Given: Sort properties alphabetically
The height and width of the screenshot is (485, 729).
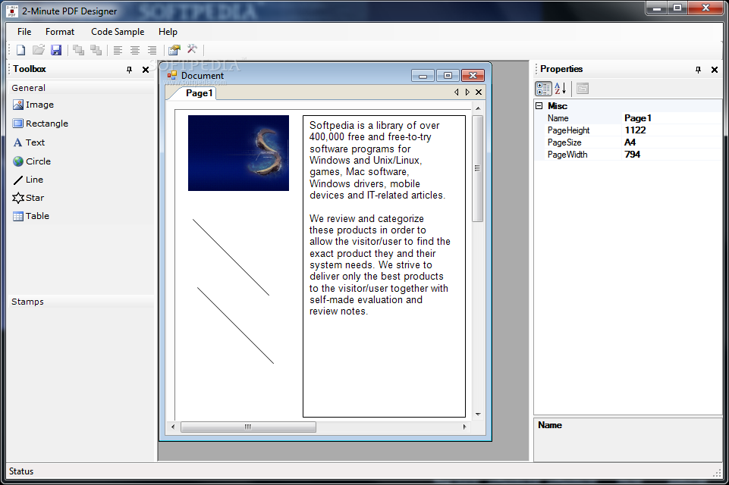Looking at the screenshot, I should (x=561, y=88).
